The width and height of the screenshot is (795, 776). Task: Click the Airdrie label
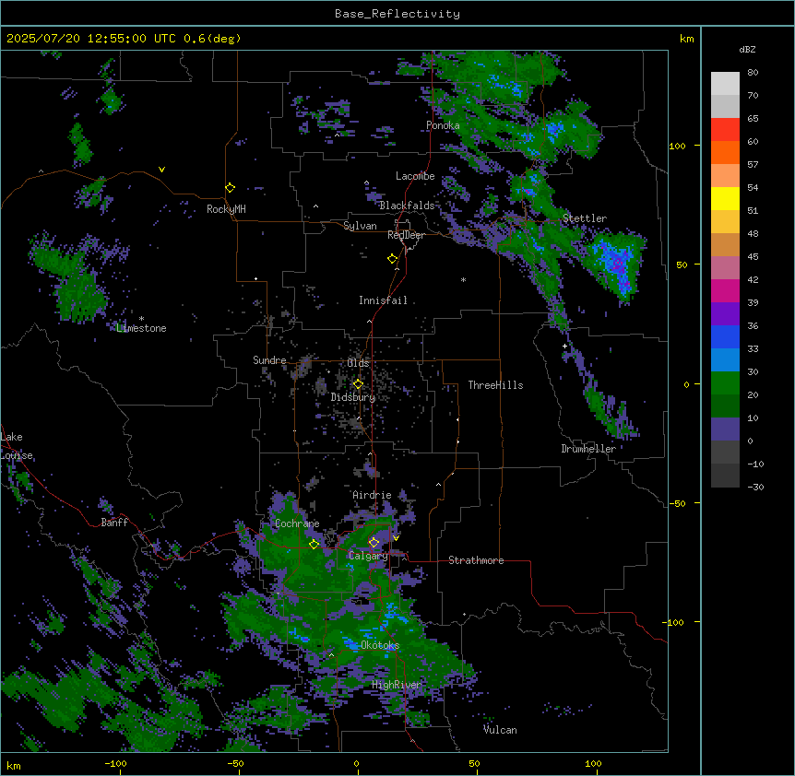tap(372, 495)
